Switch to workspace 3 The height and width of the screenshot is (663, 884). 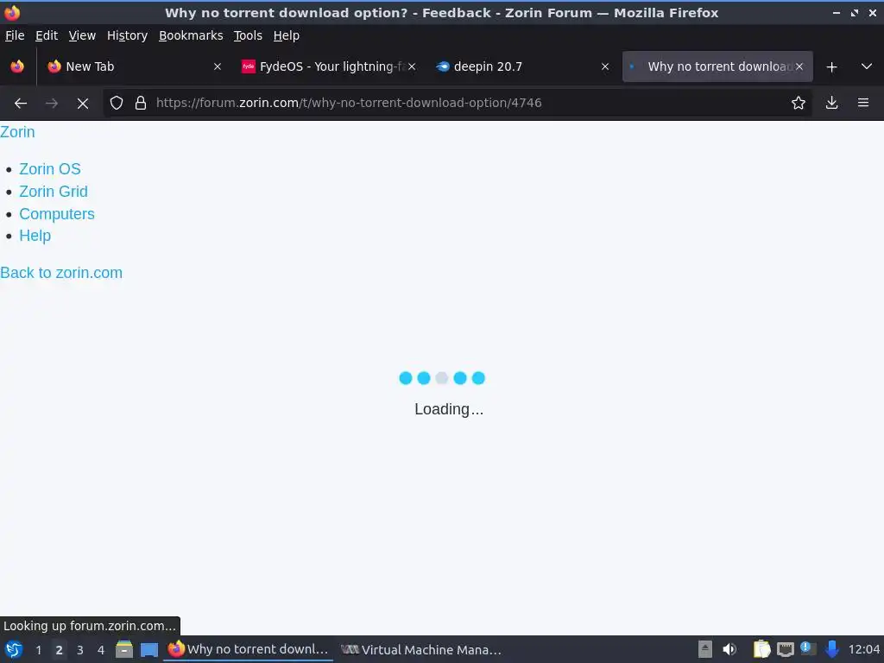(80, 650)
